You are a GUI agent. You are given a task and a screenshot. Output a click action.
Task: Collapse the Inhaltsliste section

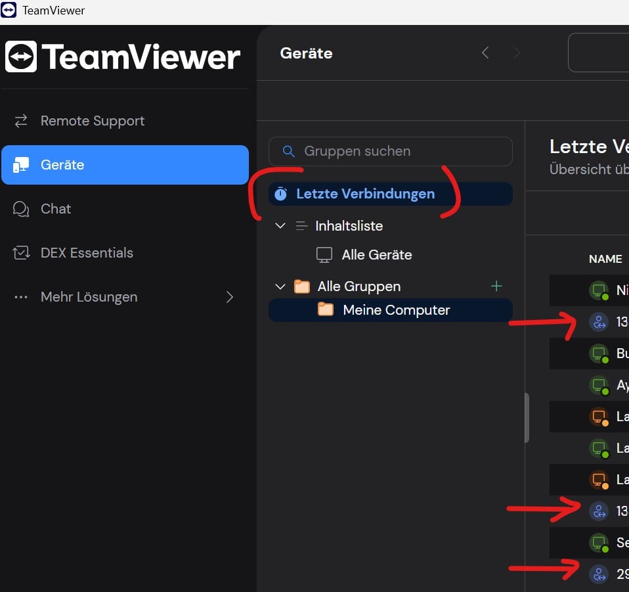coord(280,226)
